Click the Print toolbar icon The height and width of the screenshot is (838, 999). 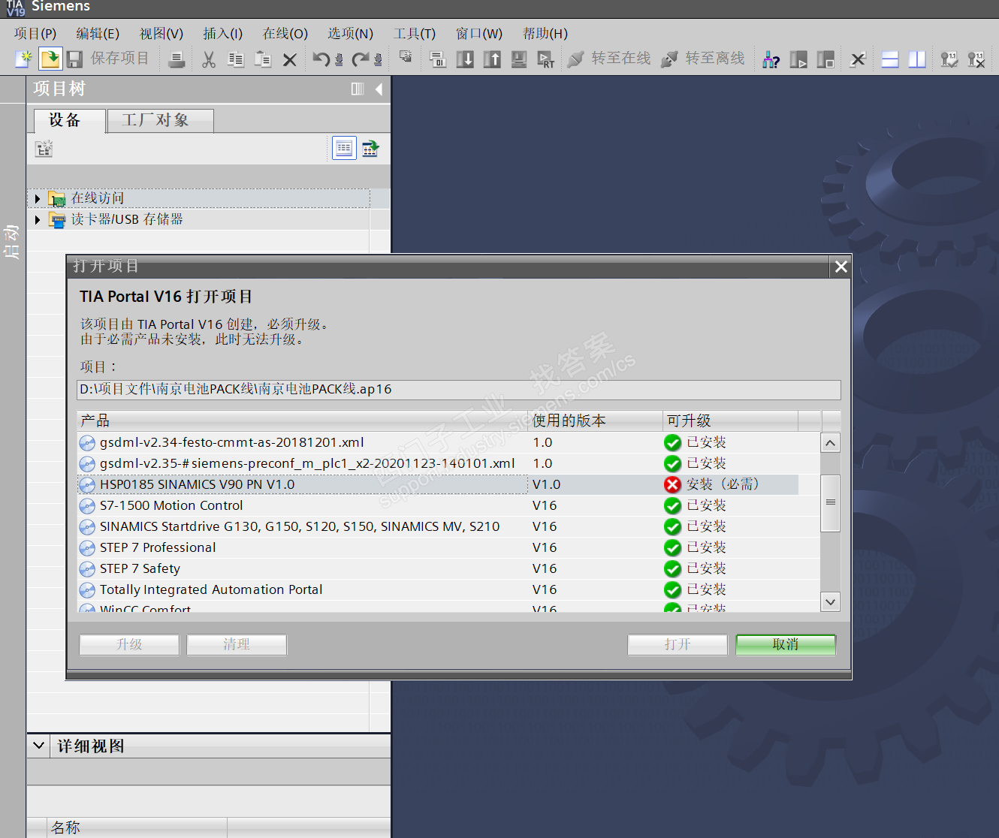click(x=177, y=59)
